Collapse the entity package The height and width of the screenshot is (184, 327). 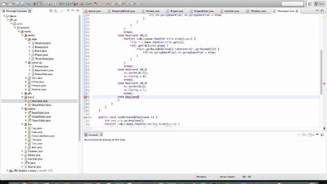click(x=22, y=35)
